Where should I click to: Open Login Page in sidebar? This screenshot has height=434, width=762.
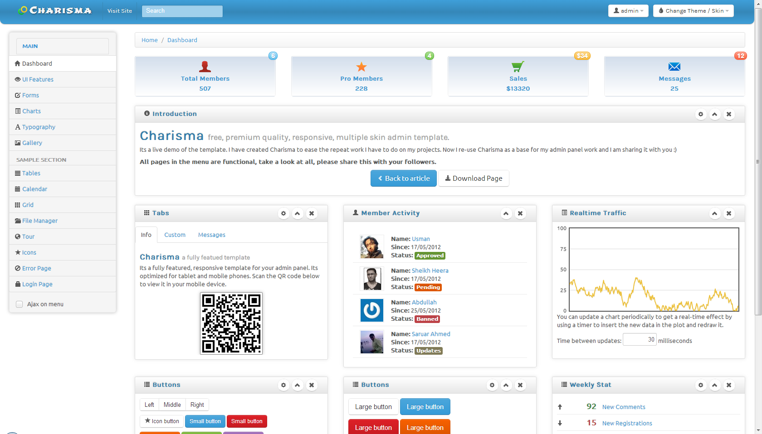point(63,284)
